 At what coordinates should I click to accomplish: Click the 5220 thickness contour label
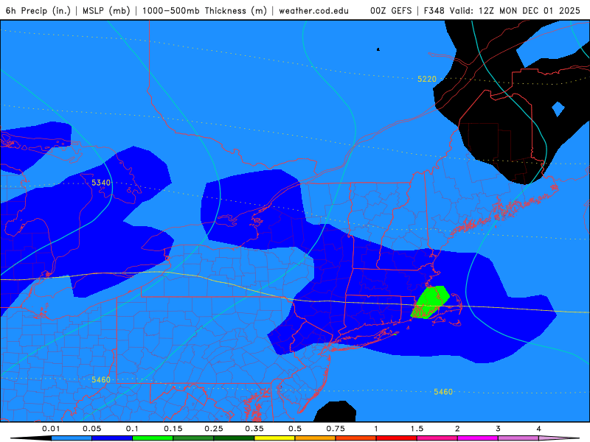coord(427,79)
